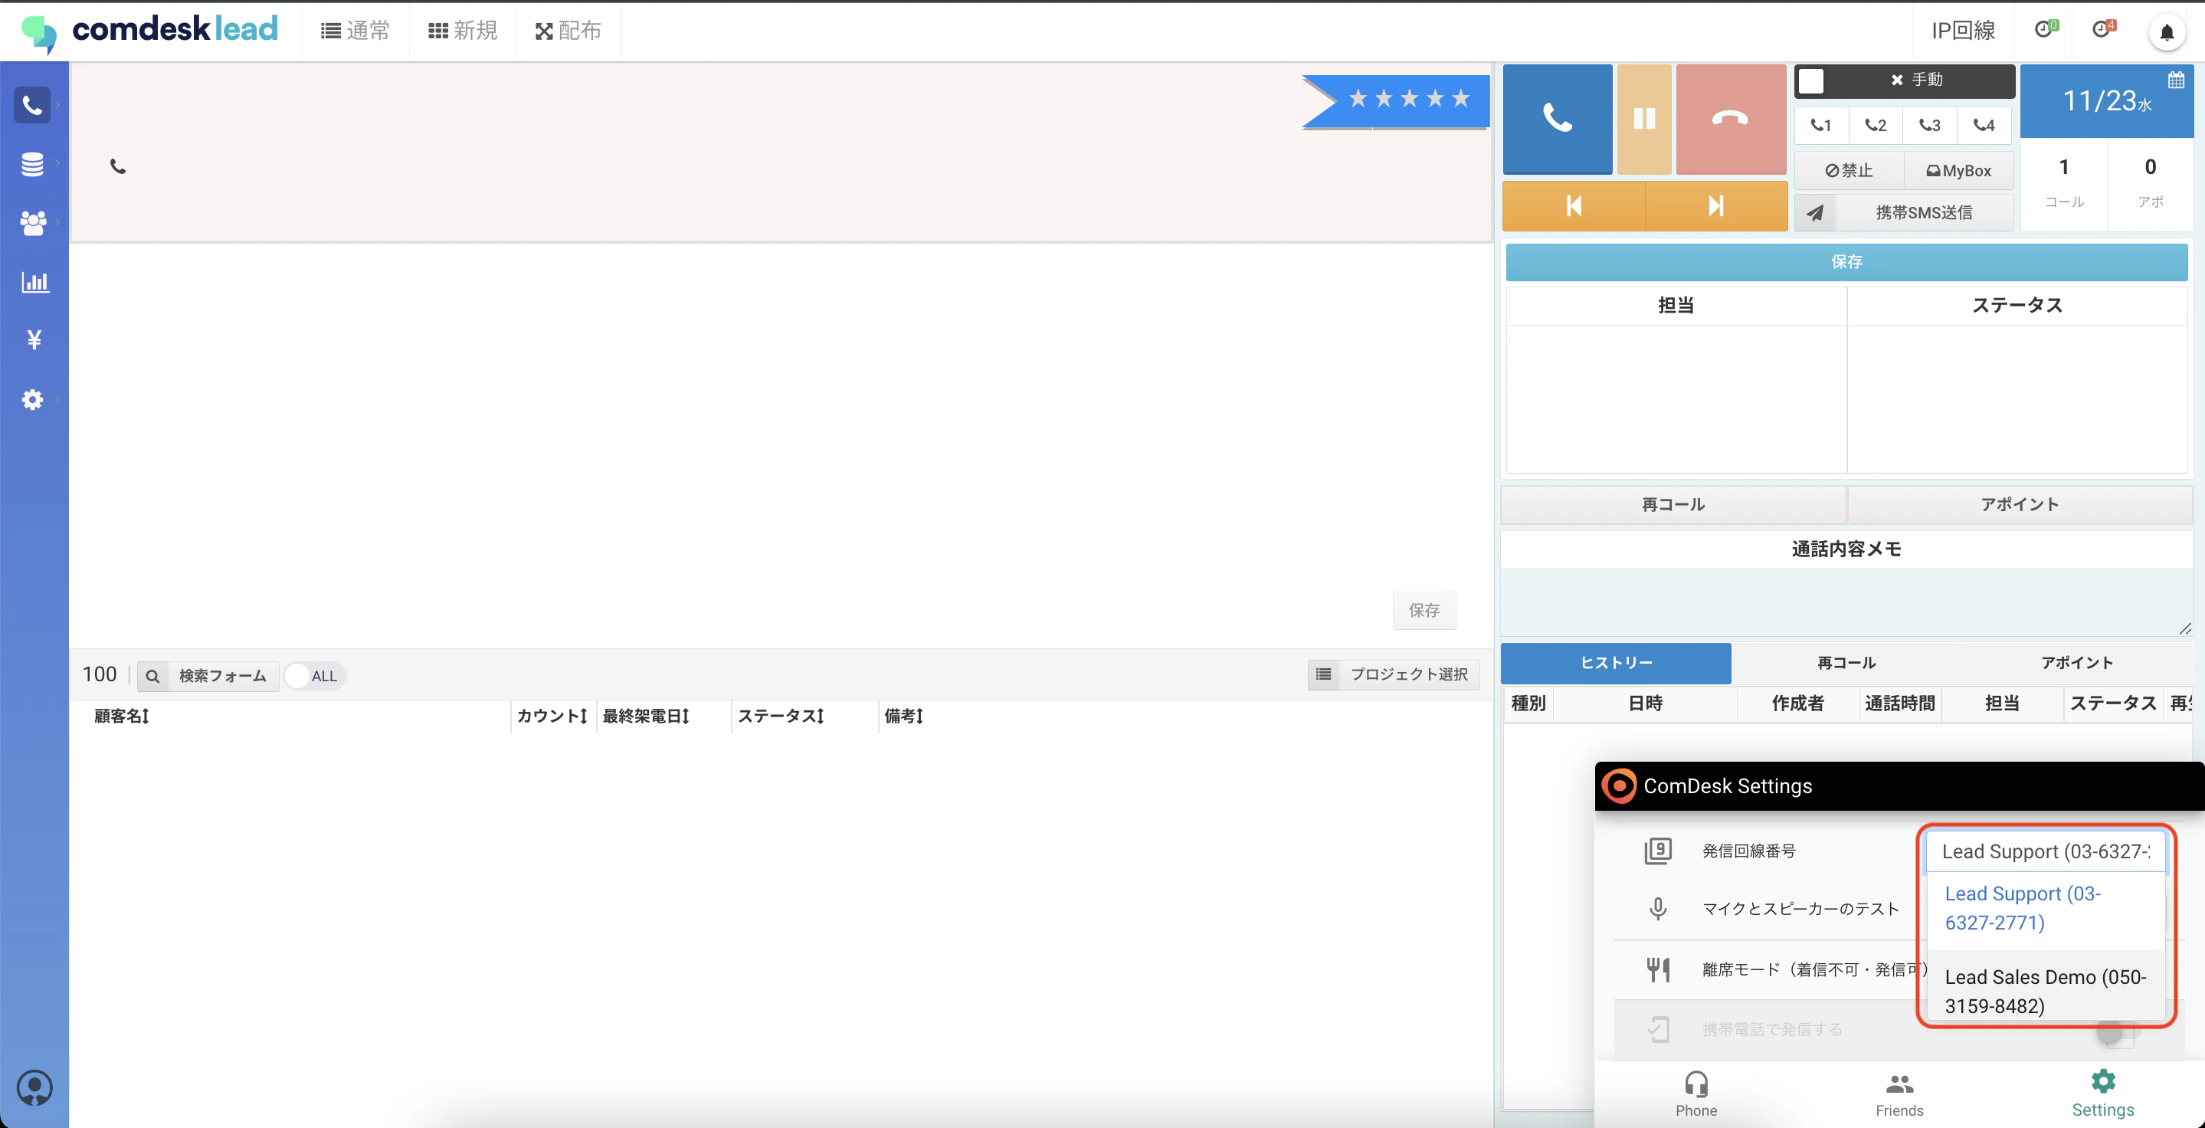Open the プロジェクト選択 selector
Viewport: 2205px width, 1128px height.
point(1393,674)
